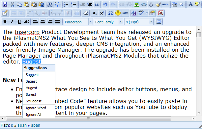Click Paste as Plain Text icon
The image size is (202, 129).
tap(34, 5)
